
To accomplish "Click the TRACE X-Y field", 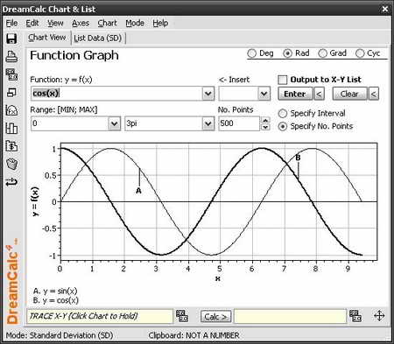I will (x=100, y=316).
